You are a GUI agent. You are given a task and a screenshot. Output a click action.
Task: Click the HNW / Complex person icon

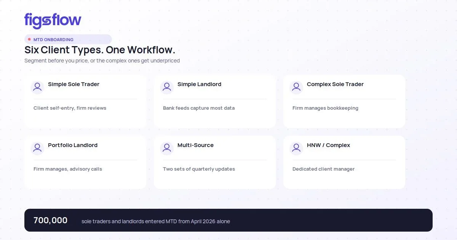296,148
